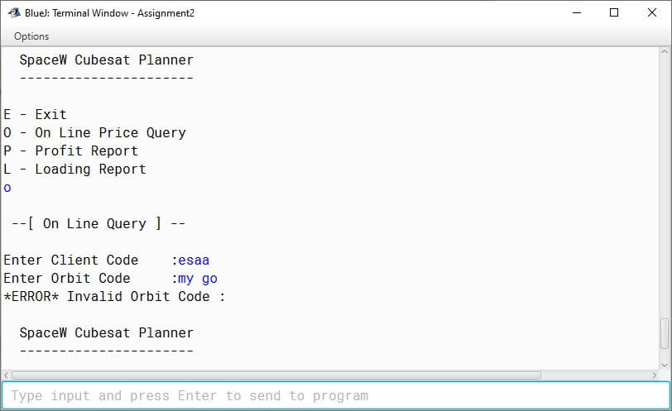Image resolution: width=672 pixels, height=411 pixels.
Task: Click the 'P - Profit Report' line
Action: [70, 151]
